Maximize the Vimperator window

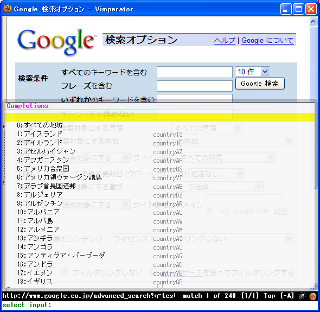(298, 9)
